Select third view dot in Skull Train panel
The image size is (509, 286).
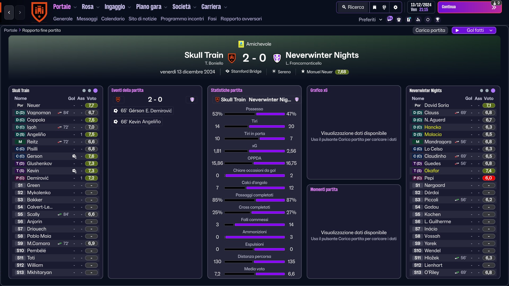click(95, 91)
